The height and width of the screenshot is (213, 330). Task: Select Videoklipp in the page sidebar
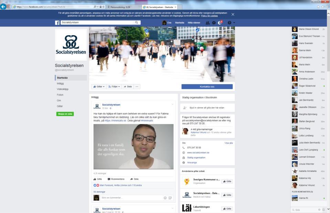tap(63, 89)
